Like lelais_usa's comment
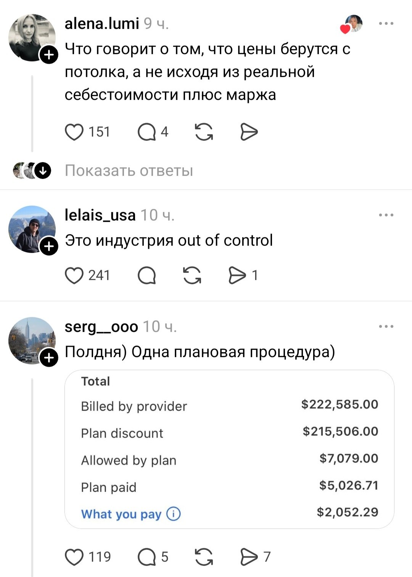Viewport: 412px width, 577px height. click(74, 276)
